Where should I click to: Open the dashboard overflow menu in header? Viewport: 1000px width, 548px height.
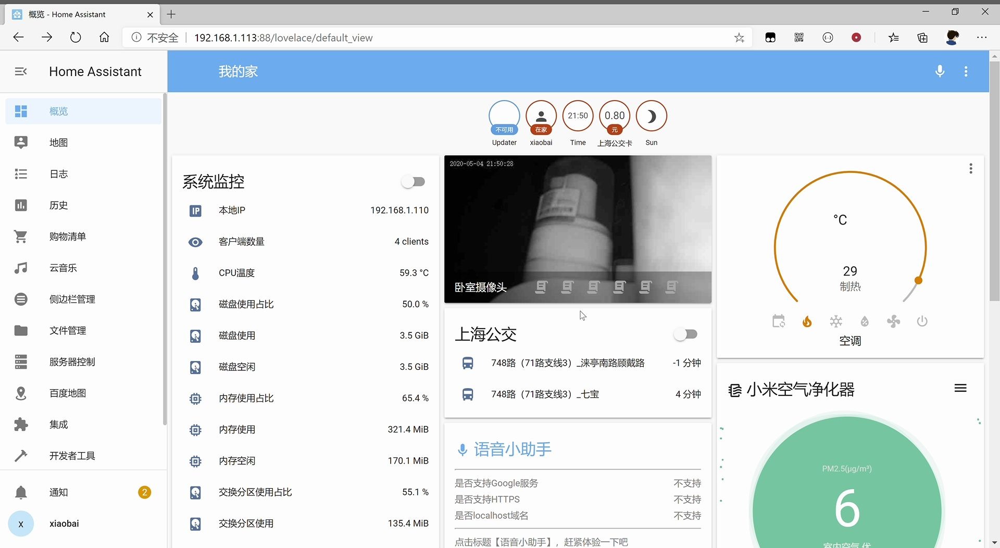(966, 71)
